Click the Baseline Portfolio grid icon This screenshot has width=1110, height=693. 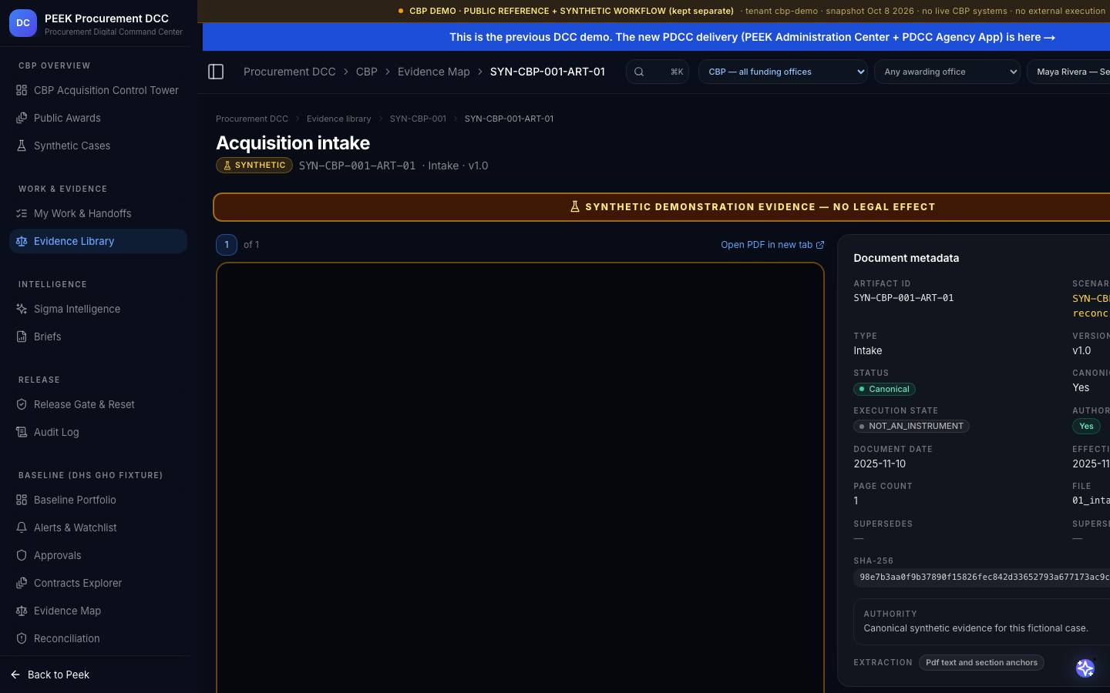(x=22, y=500)
